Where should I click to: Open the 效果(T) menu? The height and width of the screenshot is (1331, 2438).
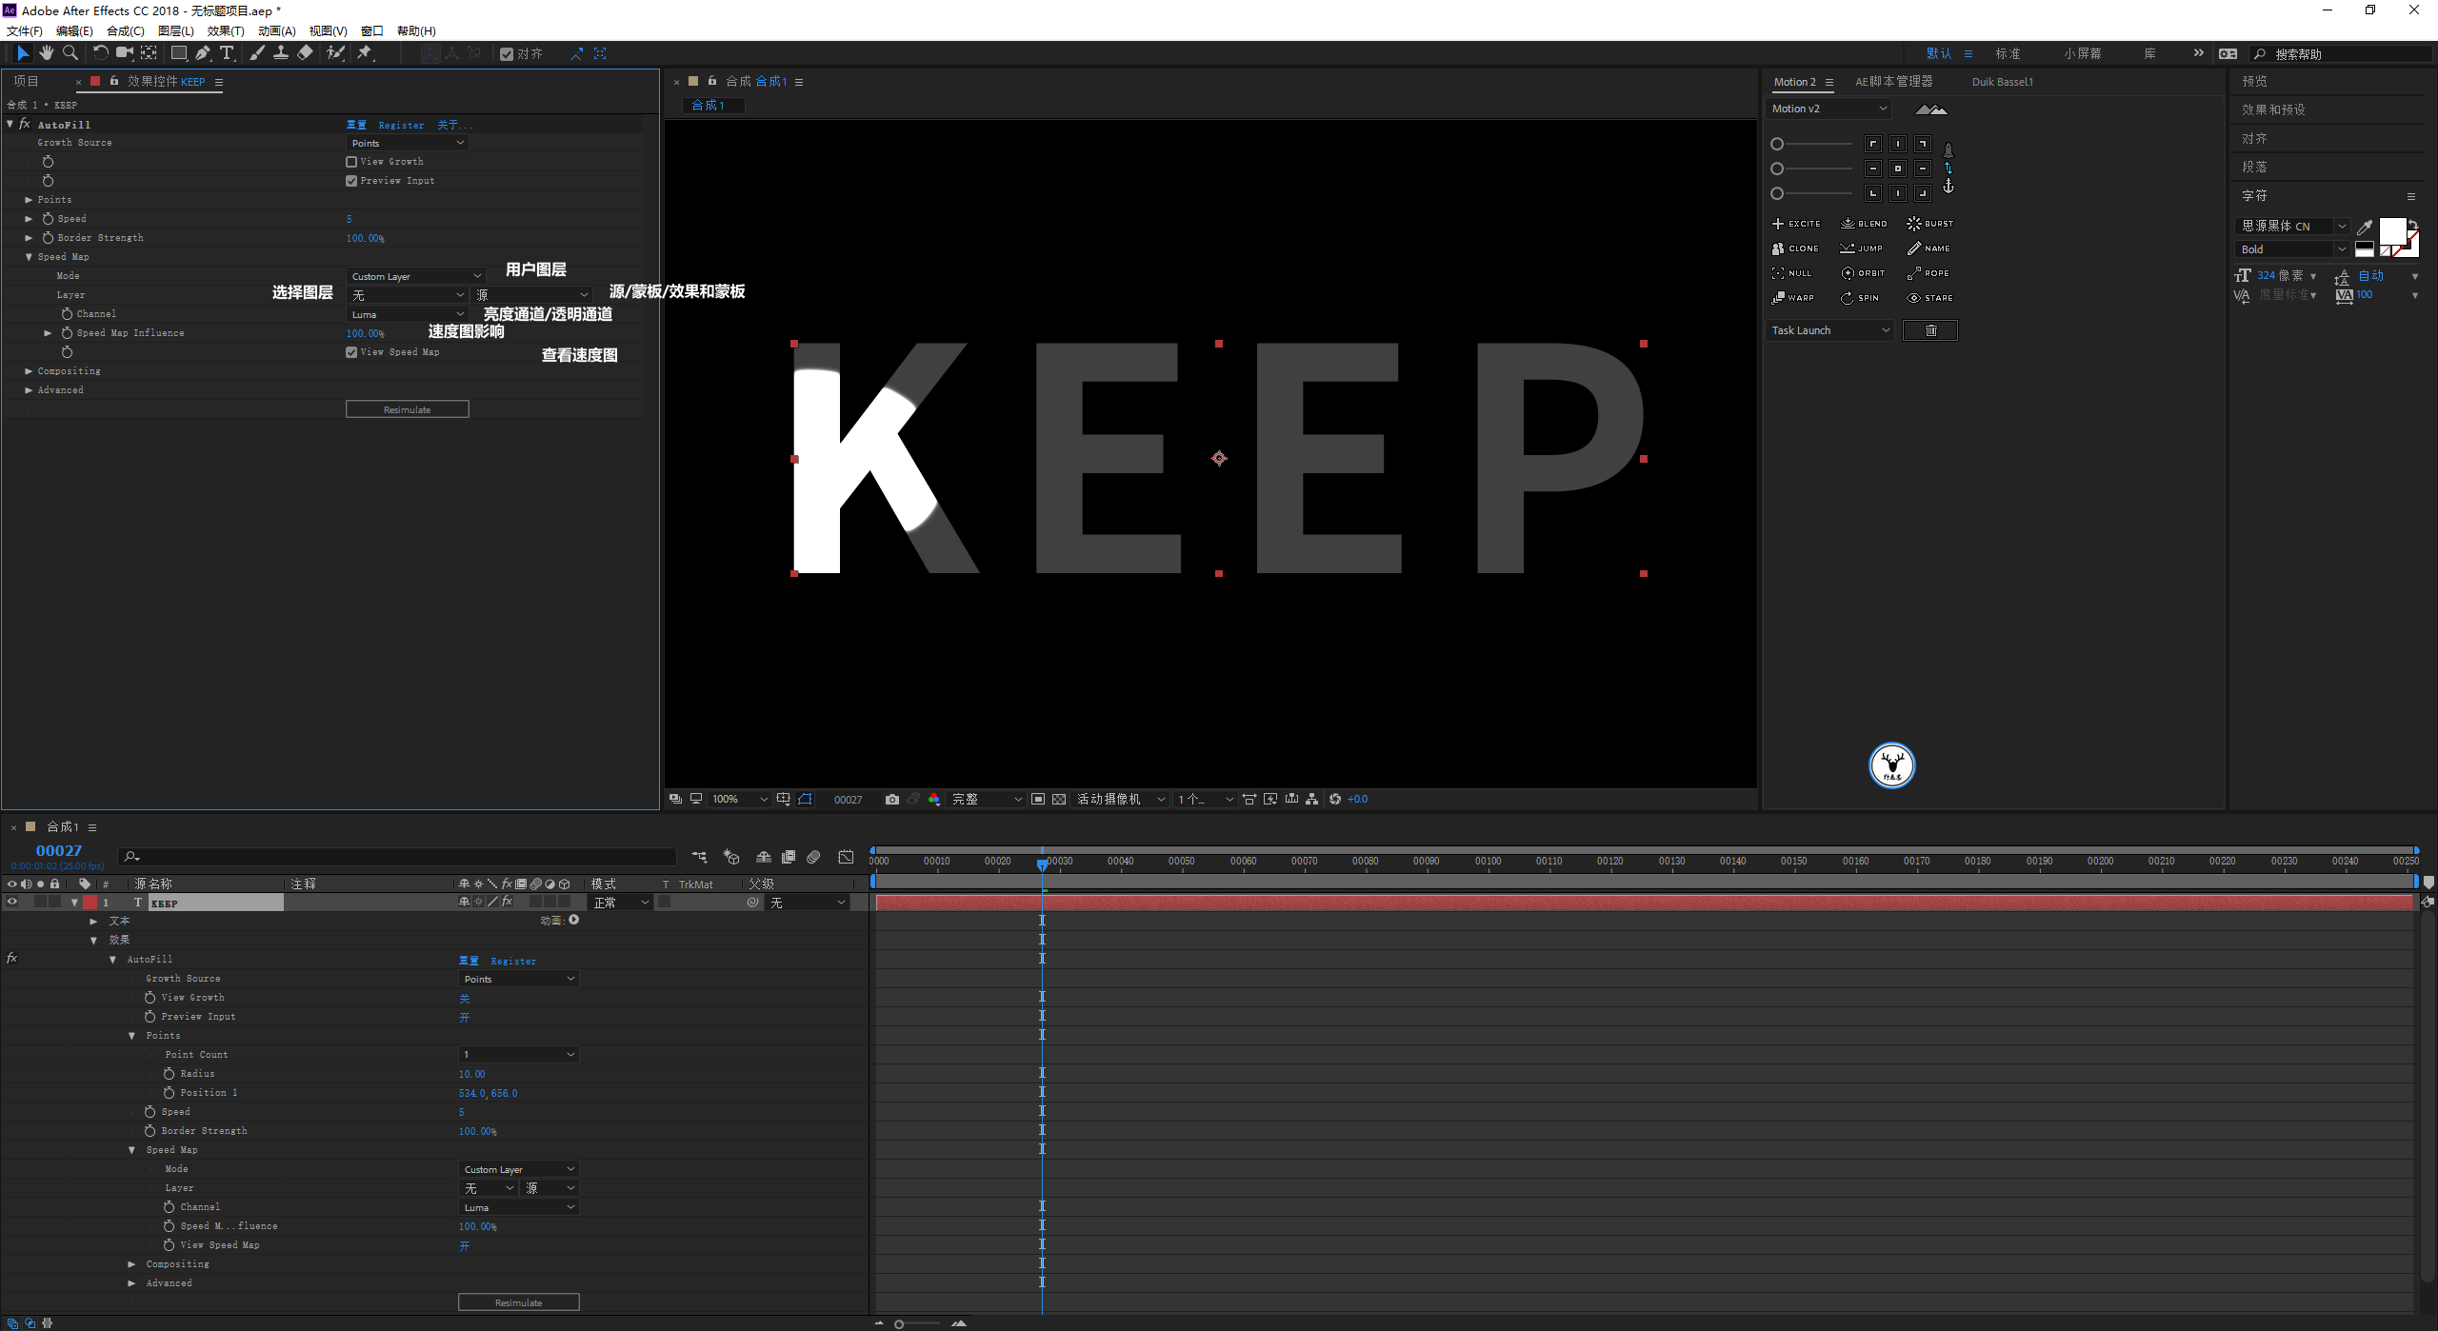pos(226,31)
